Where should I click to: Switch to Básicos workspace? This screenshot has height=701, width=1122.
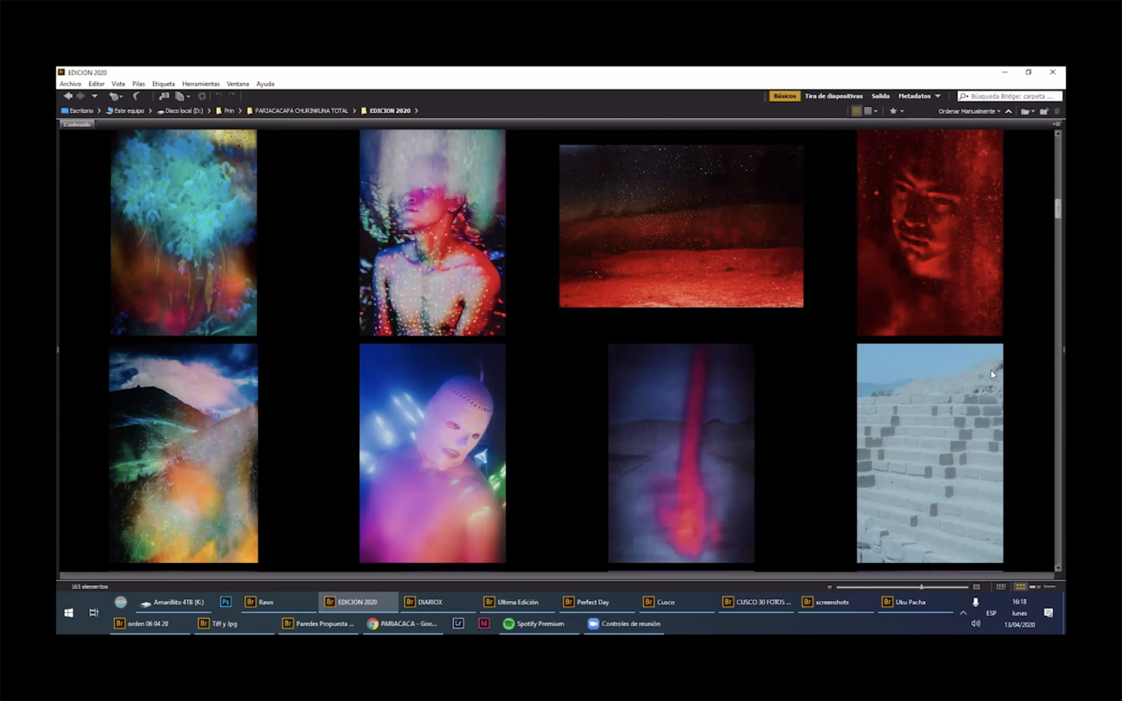pyautogui.click(x=785, y=96)
